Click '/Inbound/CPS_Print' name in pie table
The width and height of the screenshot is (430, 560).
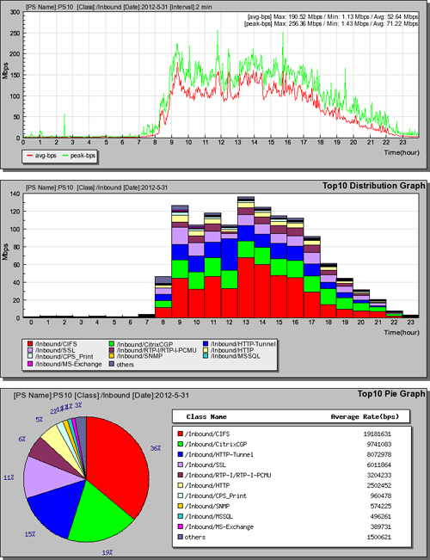tap(216, 496)
